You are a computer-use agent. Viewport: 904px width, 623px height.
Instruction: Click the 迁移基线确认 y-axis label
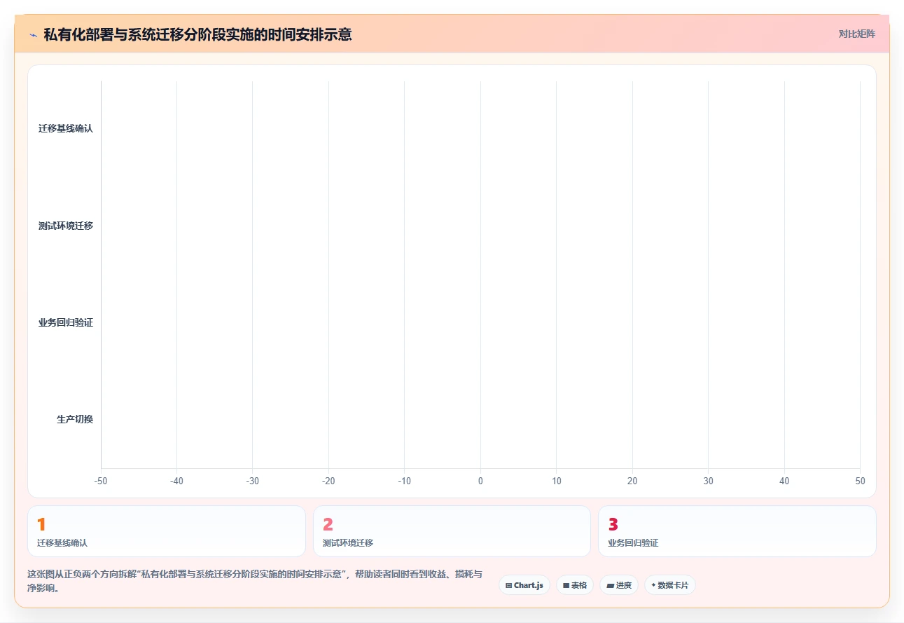click(66, 129)
